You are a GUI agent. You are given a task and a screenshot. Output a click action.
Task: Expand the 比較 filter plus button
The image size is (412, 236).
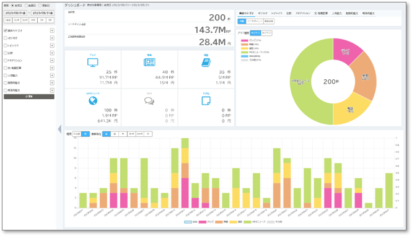point(52,53)
